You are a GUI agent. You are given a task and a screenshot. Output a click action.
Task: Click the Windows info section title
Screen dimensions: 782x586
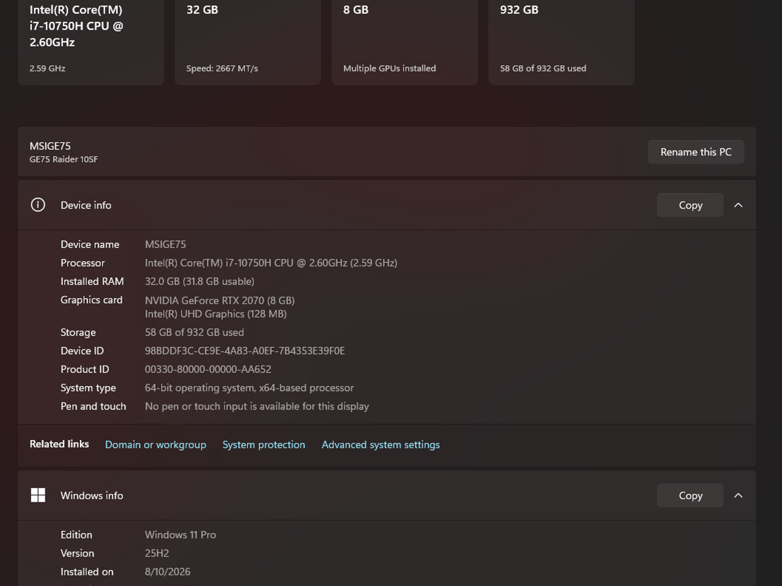[x=92, y=496]
